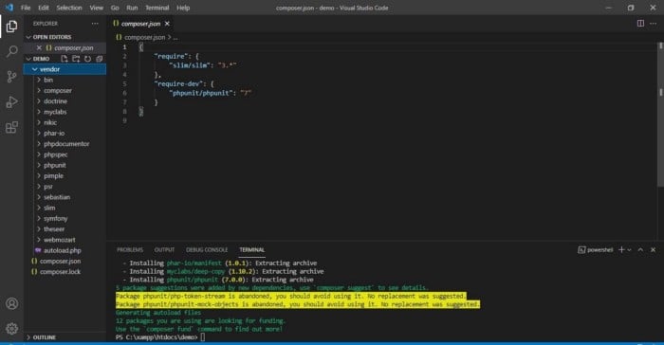664x345 pixels.
Task: Open the Run menu
Action: 132,8
